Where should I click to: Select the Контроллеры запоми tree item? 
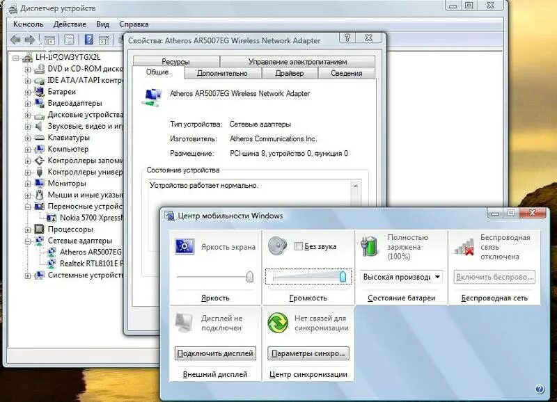(x=85, y=161)
